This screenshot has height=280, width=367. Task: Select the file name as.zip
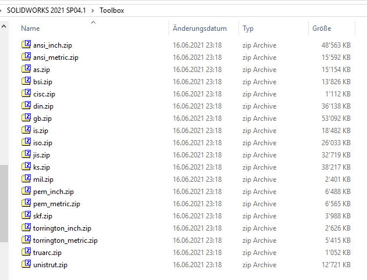click(41, 70)
